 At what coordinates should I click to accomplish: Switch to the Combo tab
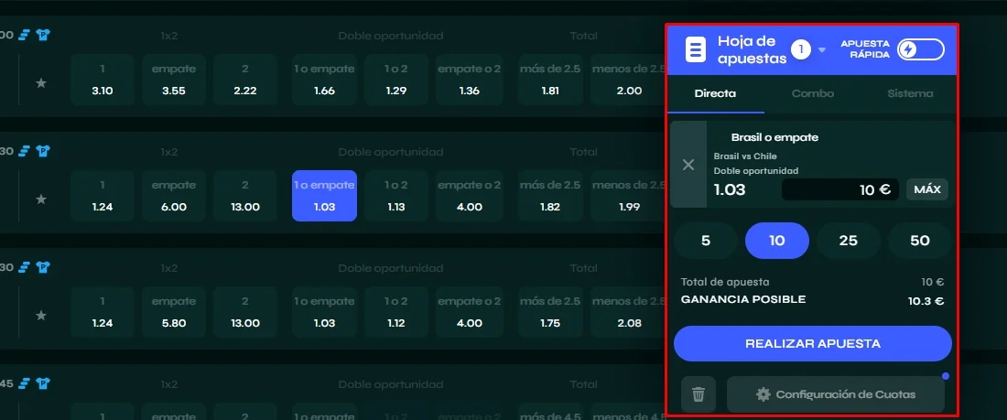[x=812, y=93]
